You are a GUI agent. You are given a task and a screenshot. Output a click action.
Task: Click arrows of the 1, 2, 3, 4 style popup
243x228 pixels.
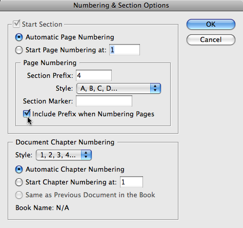pyautogui.click(x=86, y=155)
